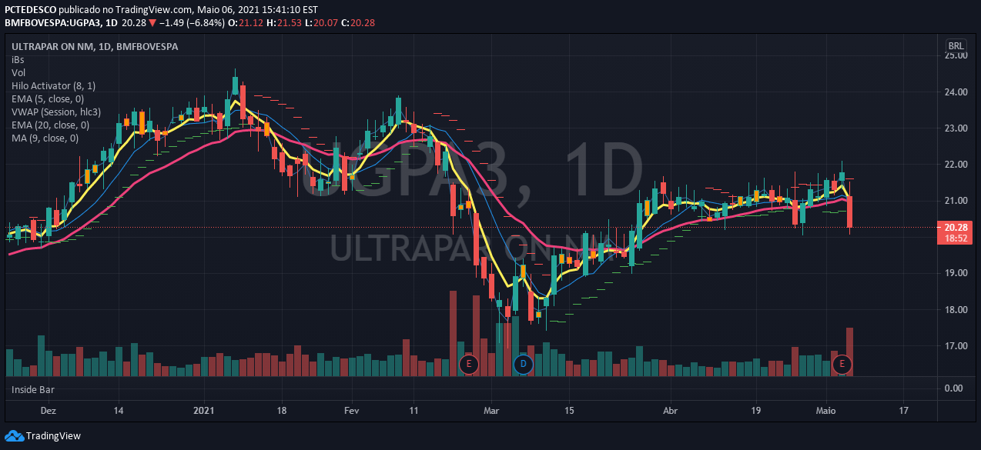Click the 20.28 current price label
Viewport: 981px width, 450px height.
click(955, 228)
